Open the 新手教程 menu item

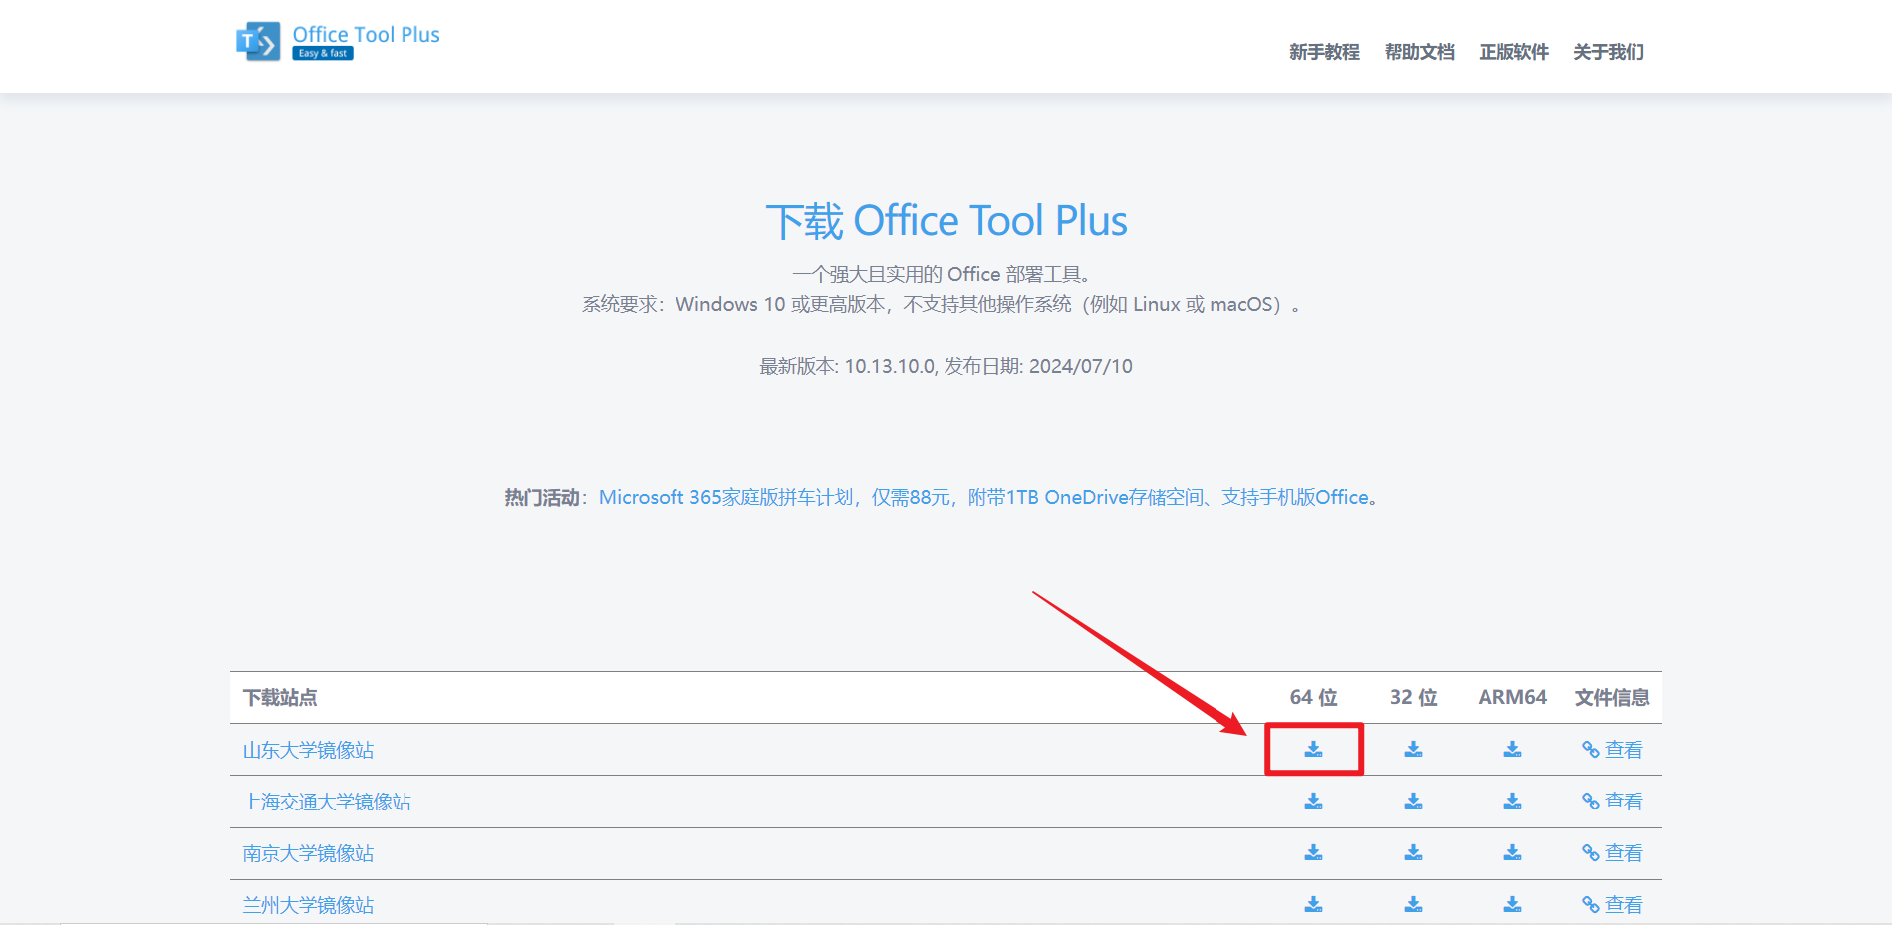tap(1322, 52)
